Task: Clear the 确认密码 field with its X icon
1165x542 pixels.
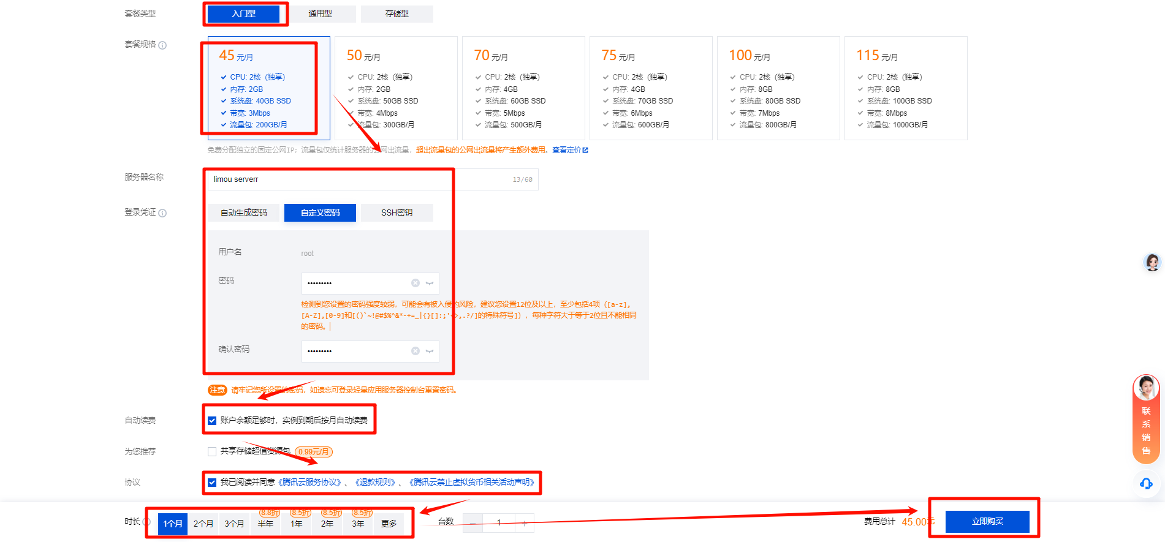Action: click(415, 351)
